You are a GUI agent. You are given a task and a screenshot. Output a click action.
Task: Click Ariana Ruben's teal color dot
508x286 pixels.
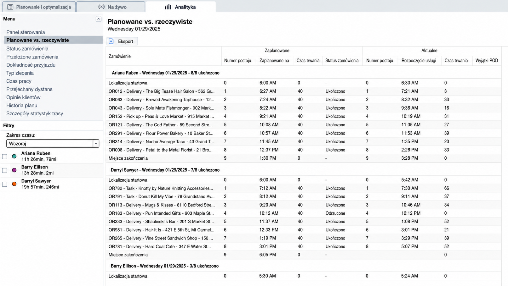pyautogui.click(x=14, y=156)
